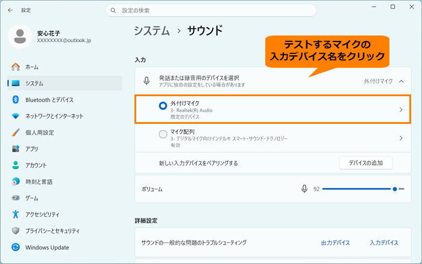The image size is (422, 264).
Task: Click ゲーム in sidebar
Action: (x=32, y=198)
